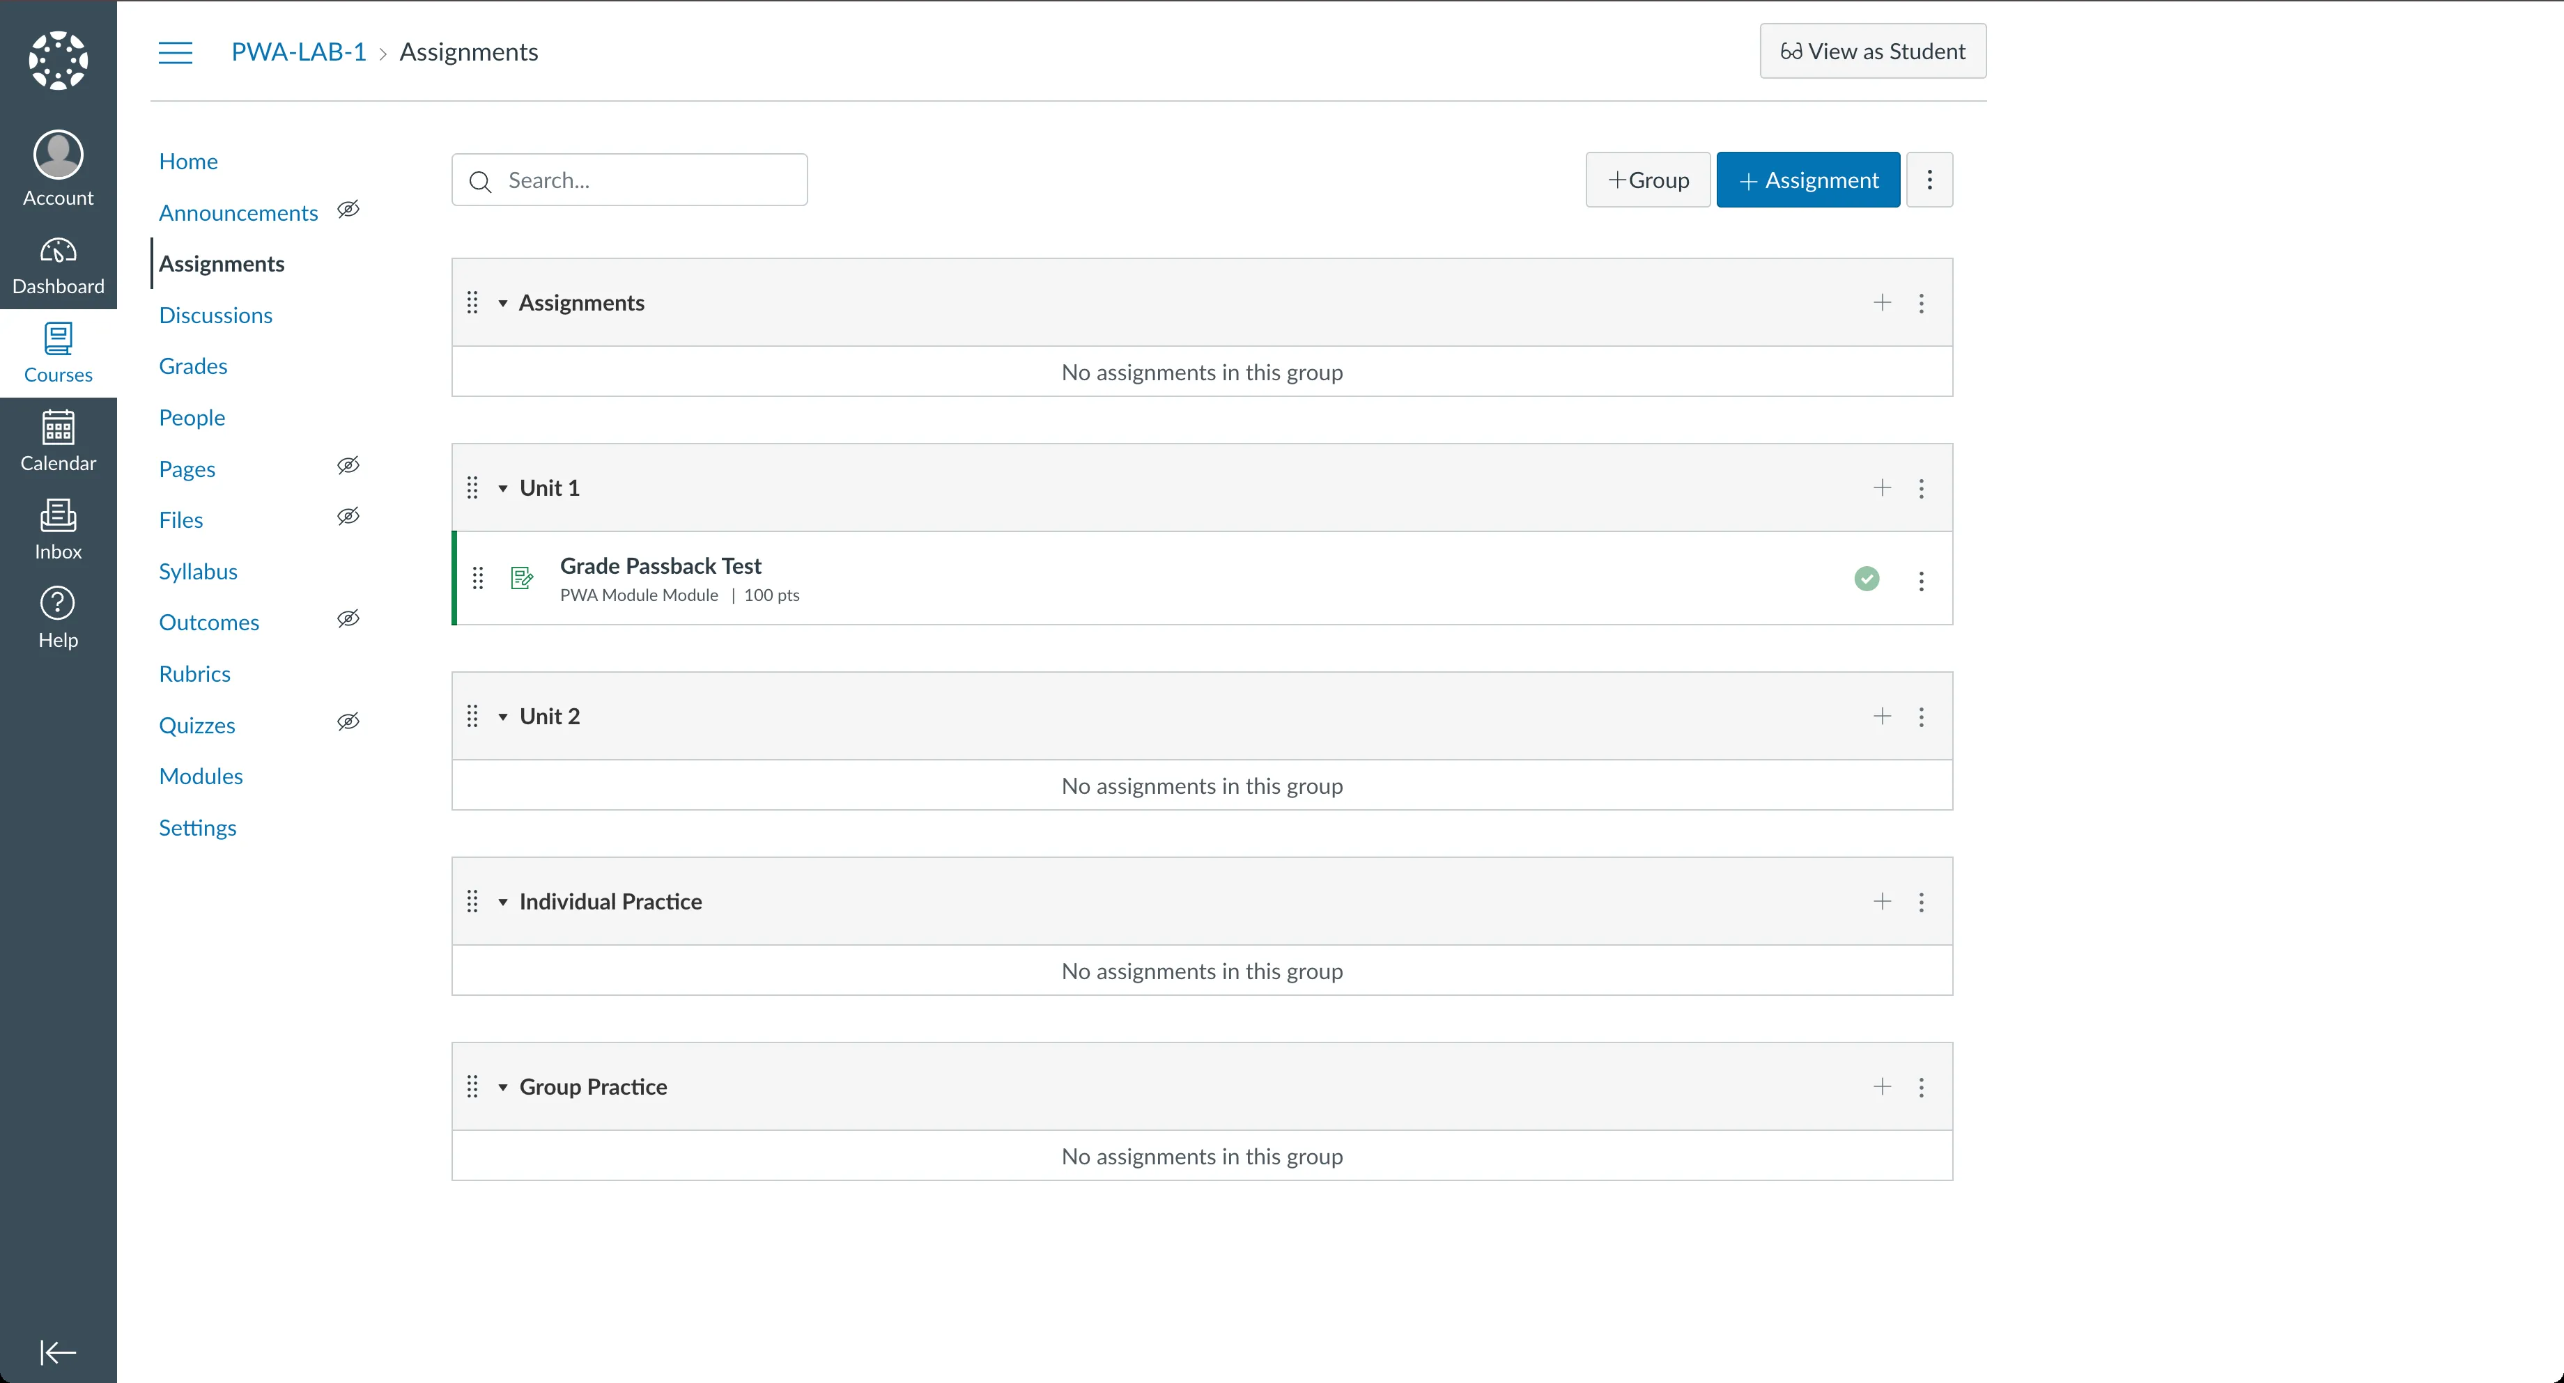The width and height of the screenshot is (2564, 1383).
Task: Add assignment to Group Practice group
Action: click(x=1881, y=1086)
